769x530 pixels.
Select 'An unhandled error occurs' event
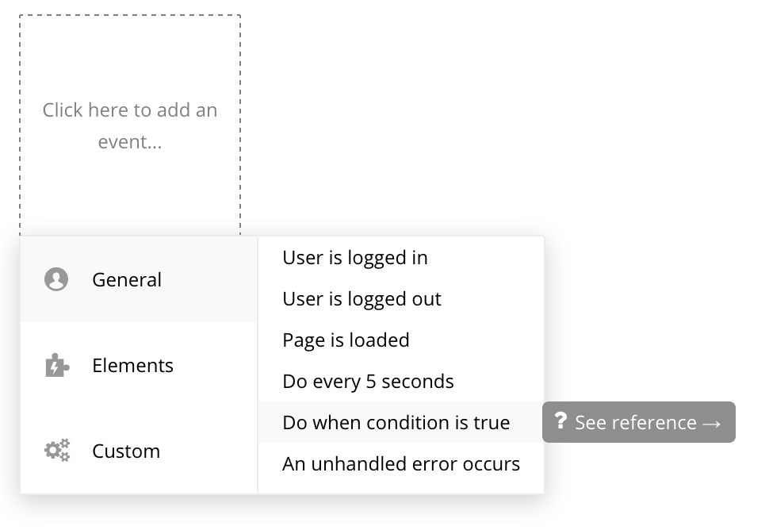401,464
